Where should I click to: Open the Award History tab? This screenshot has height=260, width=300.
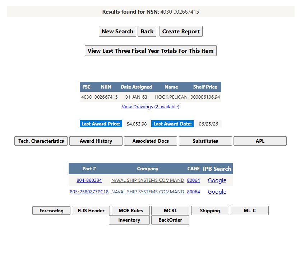[96, 141]
